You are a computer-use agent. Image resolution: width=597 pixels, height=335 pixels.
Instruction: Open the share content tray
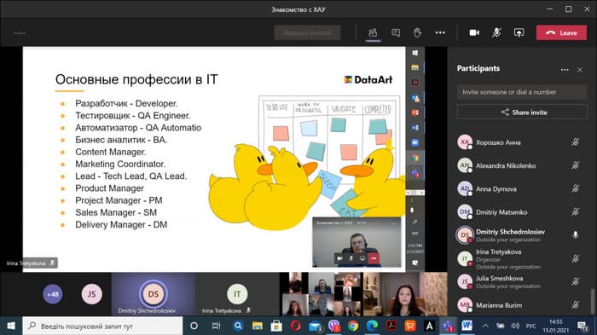tap(519, 32)
